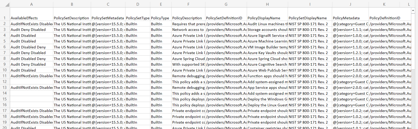Select column J header
Viewport: 418px width, 129px height.
click(350, 4)
